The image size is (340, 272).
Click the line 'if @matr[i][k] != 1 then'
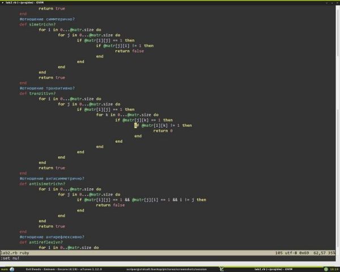click(x=163, y=125)
